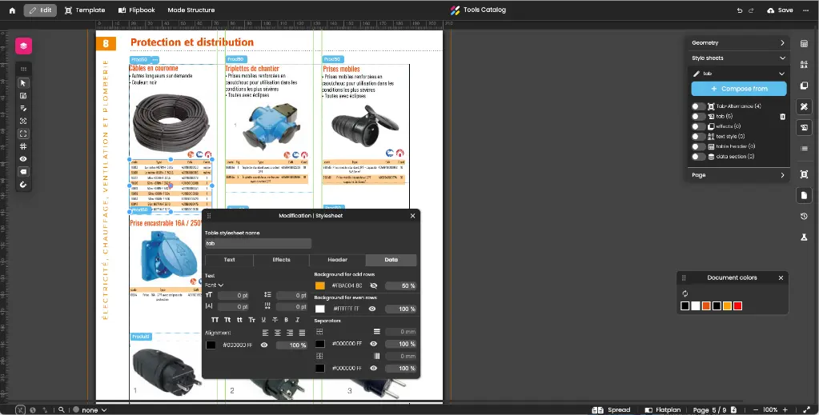The height and width of the screenshot is (415, 819).
Task: Toggle the tag labels tool
Action: pyautogui.click(x=23, y=172)
